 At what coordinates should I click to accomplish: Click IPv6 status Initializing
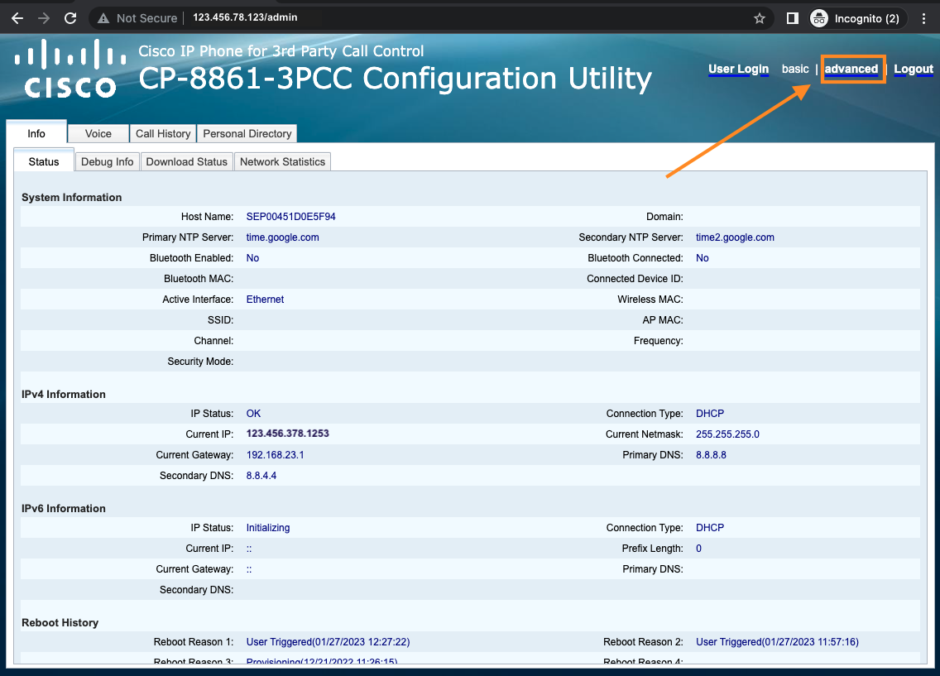pyautogui.click(x=268, y=528)
